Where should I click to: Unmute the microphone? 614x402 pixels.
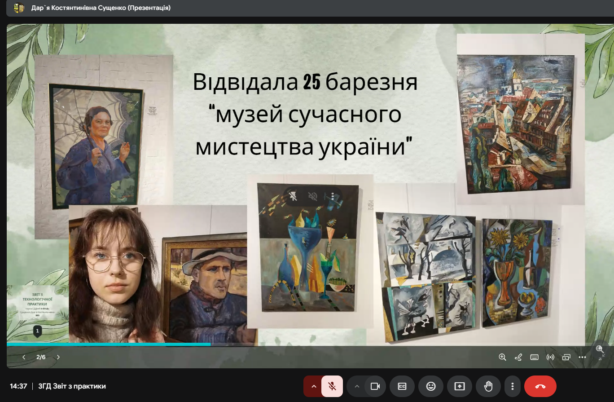coord(332,386)
